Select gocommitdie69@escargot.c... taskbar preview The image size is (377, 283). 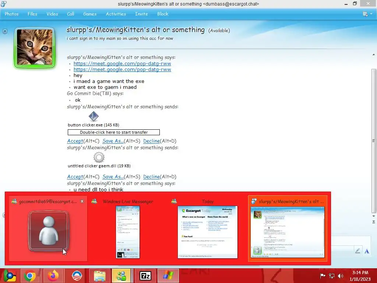tap(48, 228)
